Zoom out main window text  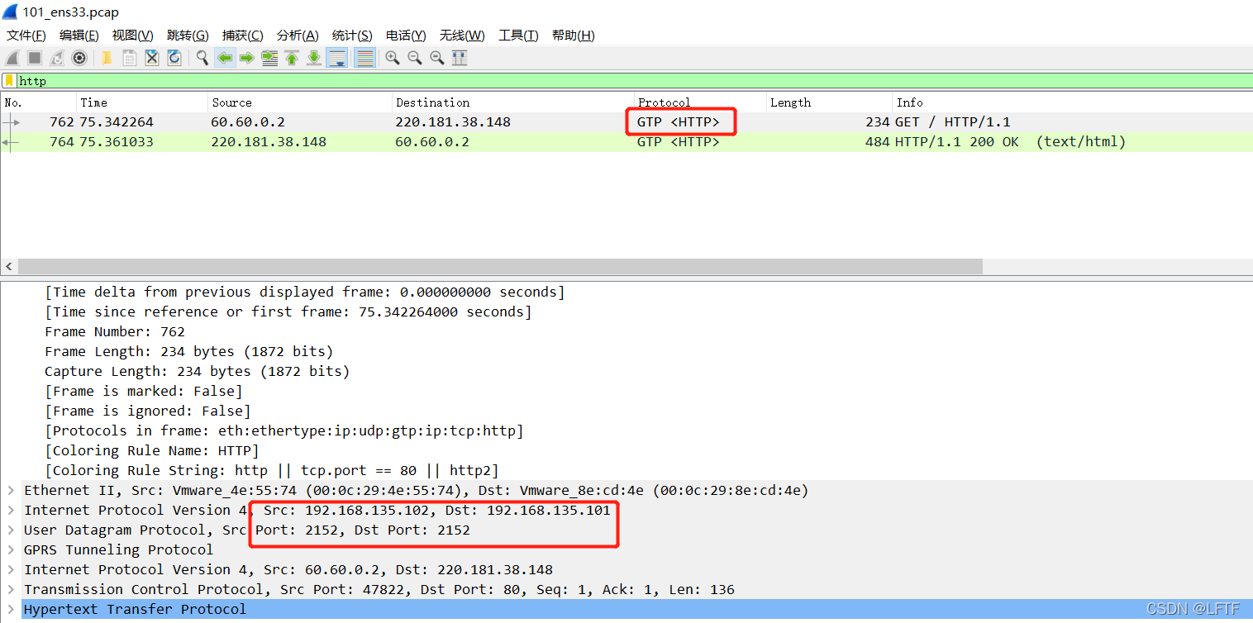pyautogui.click(x=415, y=58)
